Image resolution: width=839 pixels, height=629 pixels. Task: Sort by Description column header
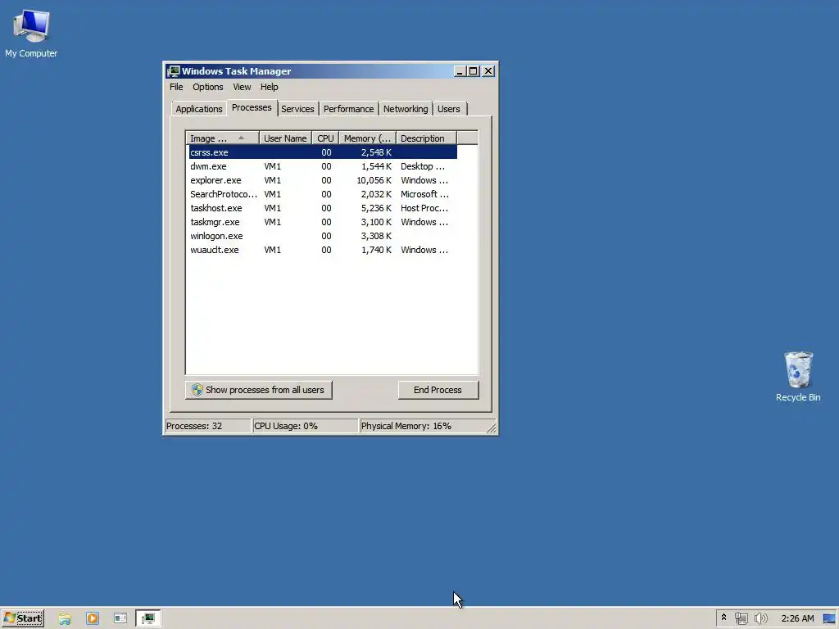pyautogui.click(x=426, y=138)
